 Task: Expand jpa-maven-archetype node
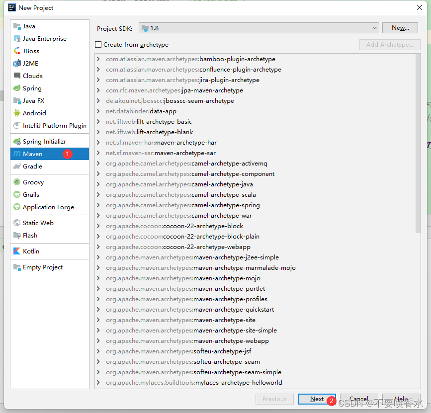[x=98, y=90]
